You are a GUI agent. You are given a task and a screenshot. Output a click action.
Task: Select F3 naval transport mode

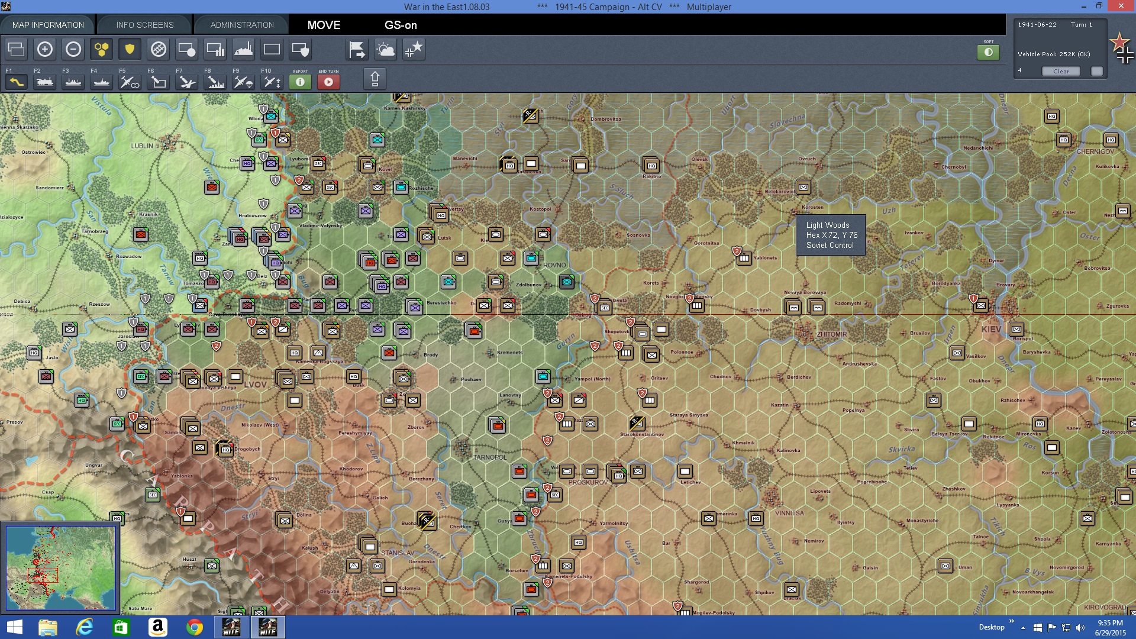(x=73, y=82)
